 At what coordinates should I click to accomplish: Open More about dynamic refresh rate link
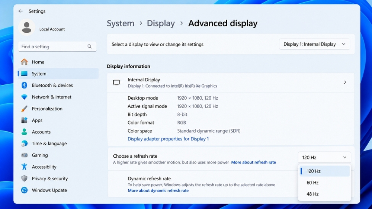point(158,190)
